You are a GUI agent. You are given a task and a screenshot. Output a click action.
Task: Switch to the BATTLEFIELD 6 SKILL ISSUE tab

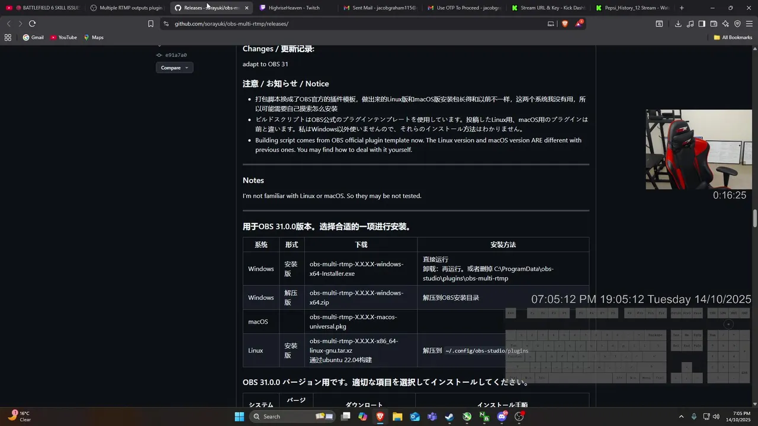[43, 8]
